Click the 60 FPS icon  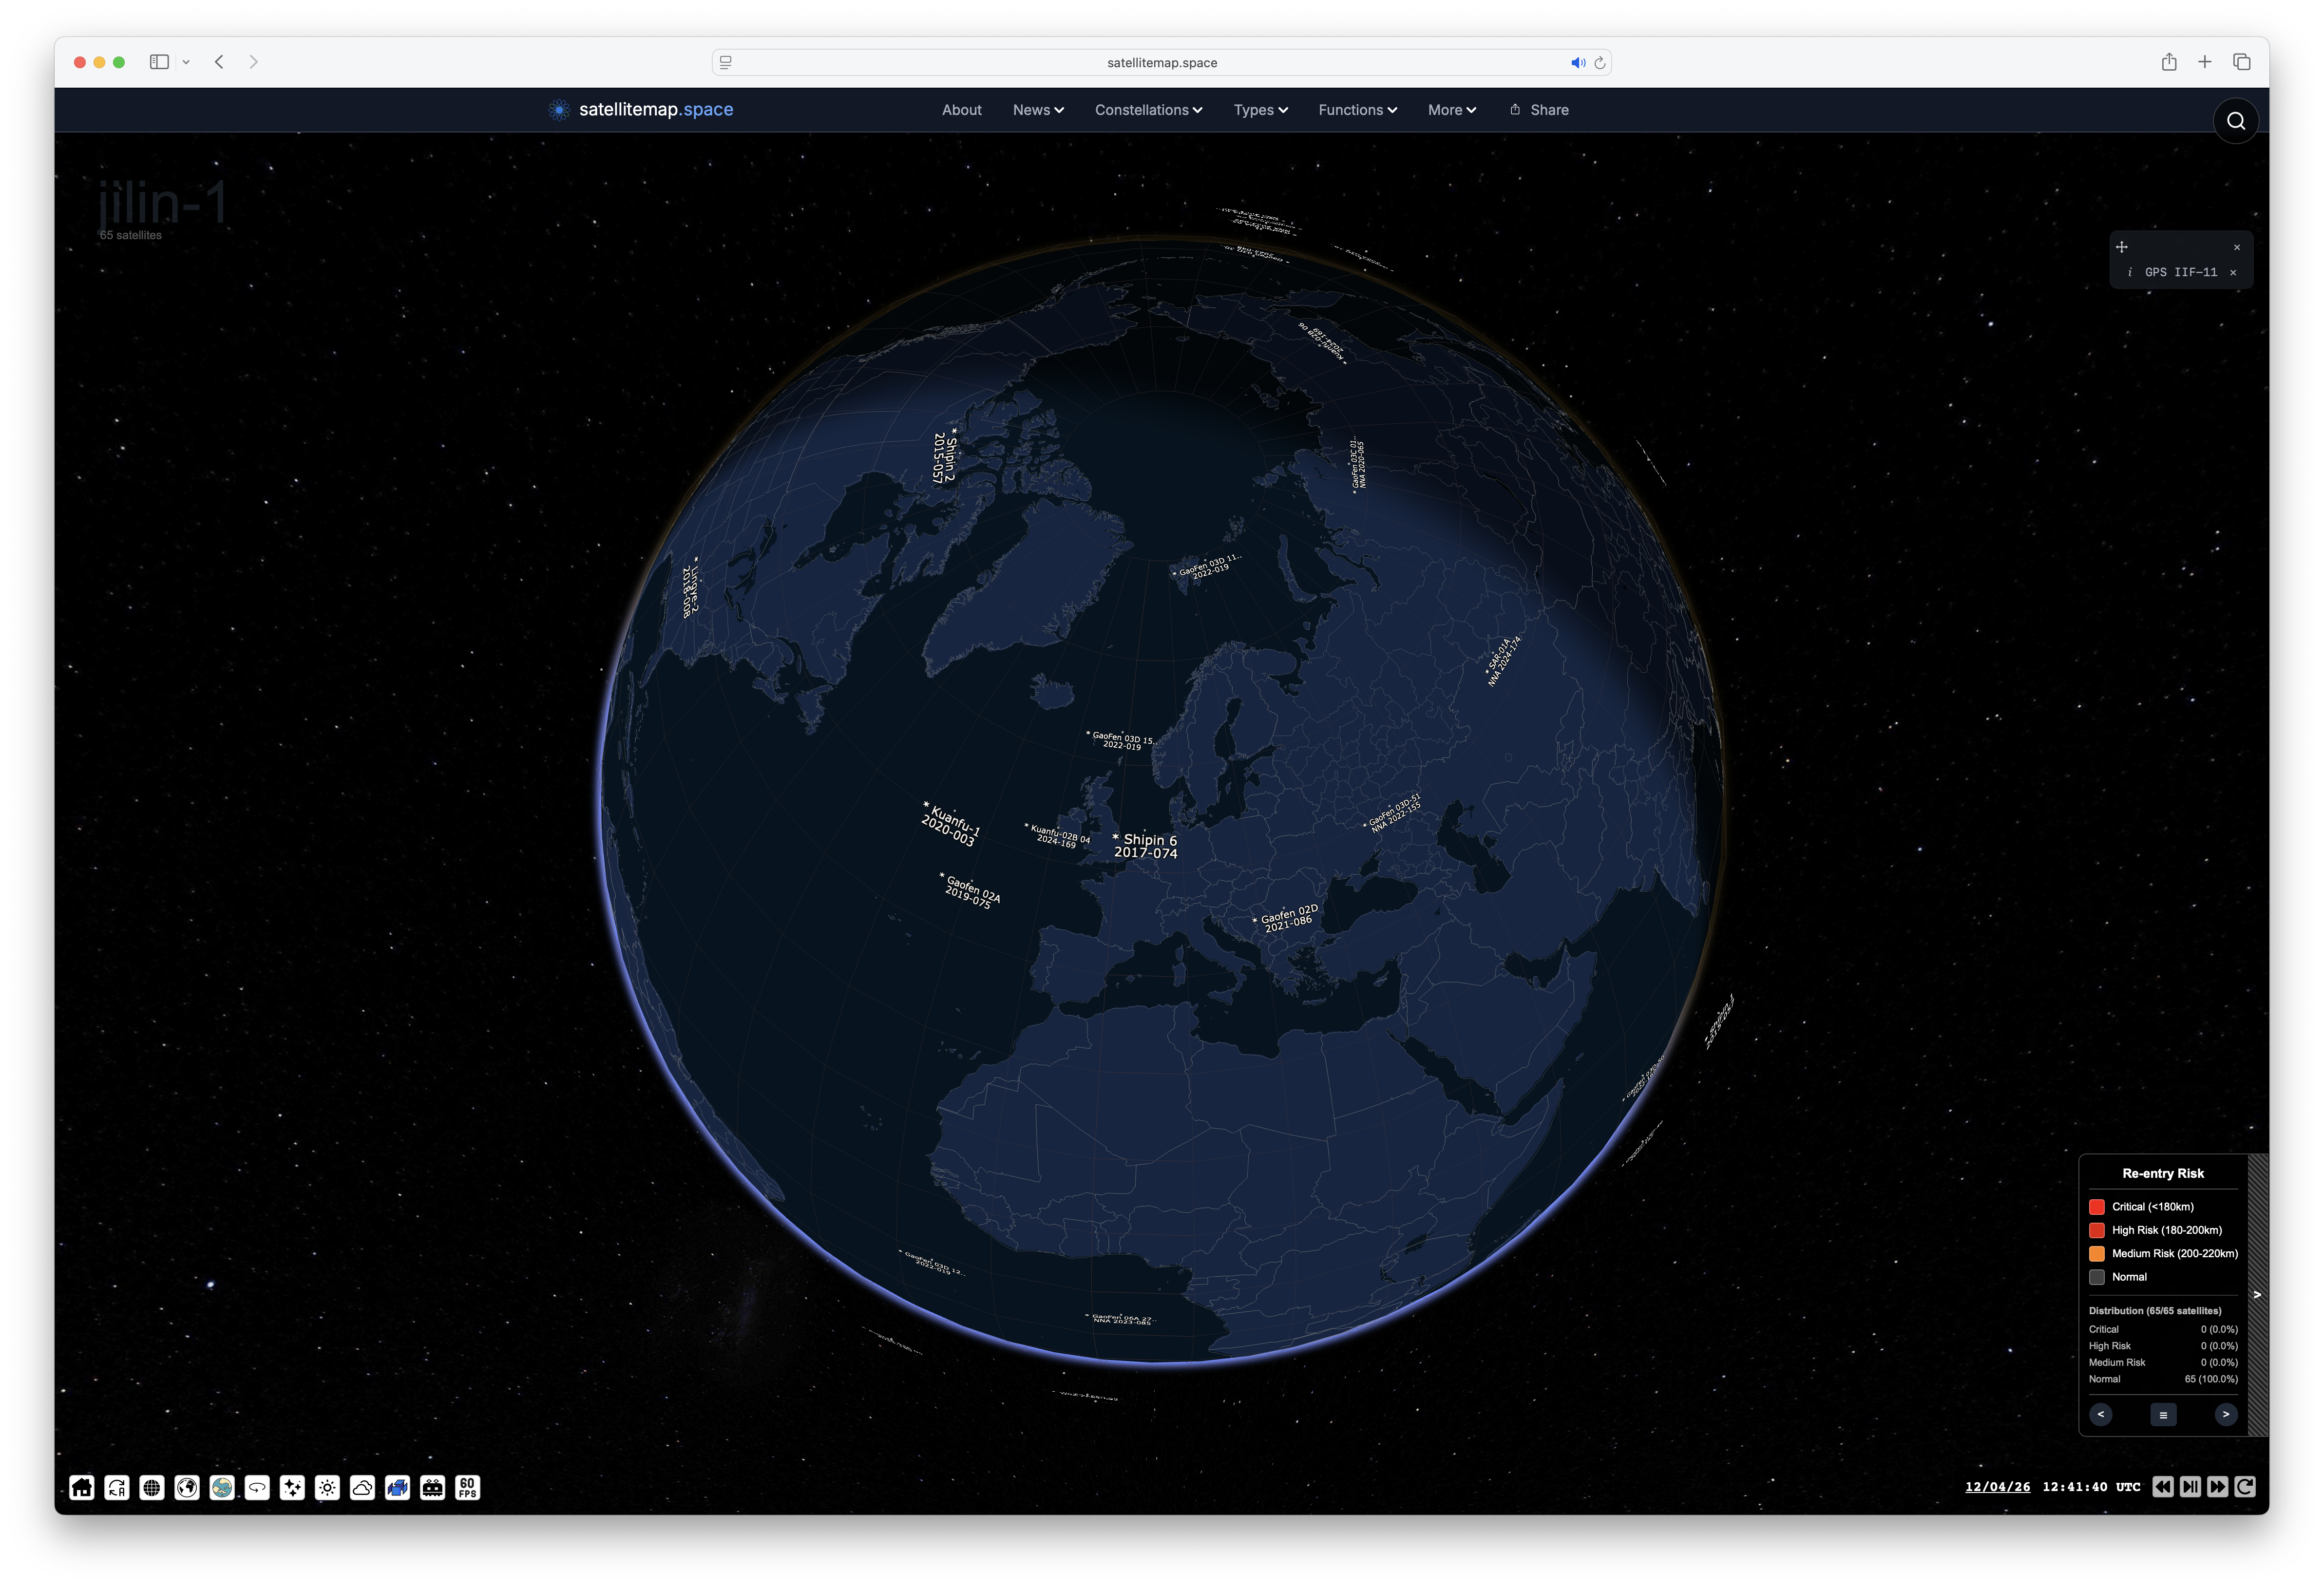pos(467,1487)
